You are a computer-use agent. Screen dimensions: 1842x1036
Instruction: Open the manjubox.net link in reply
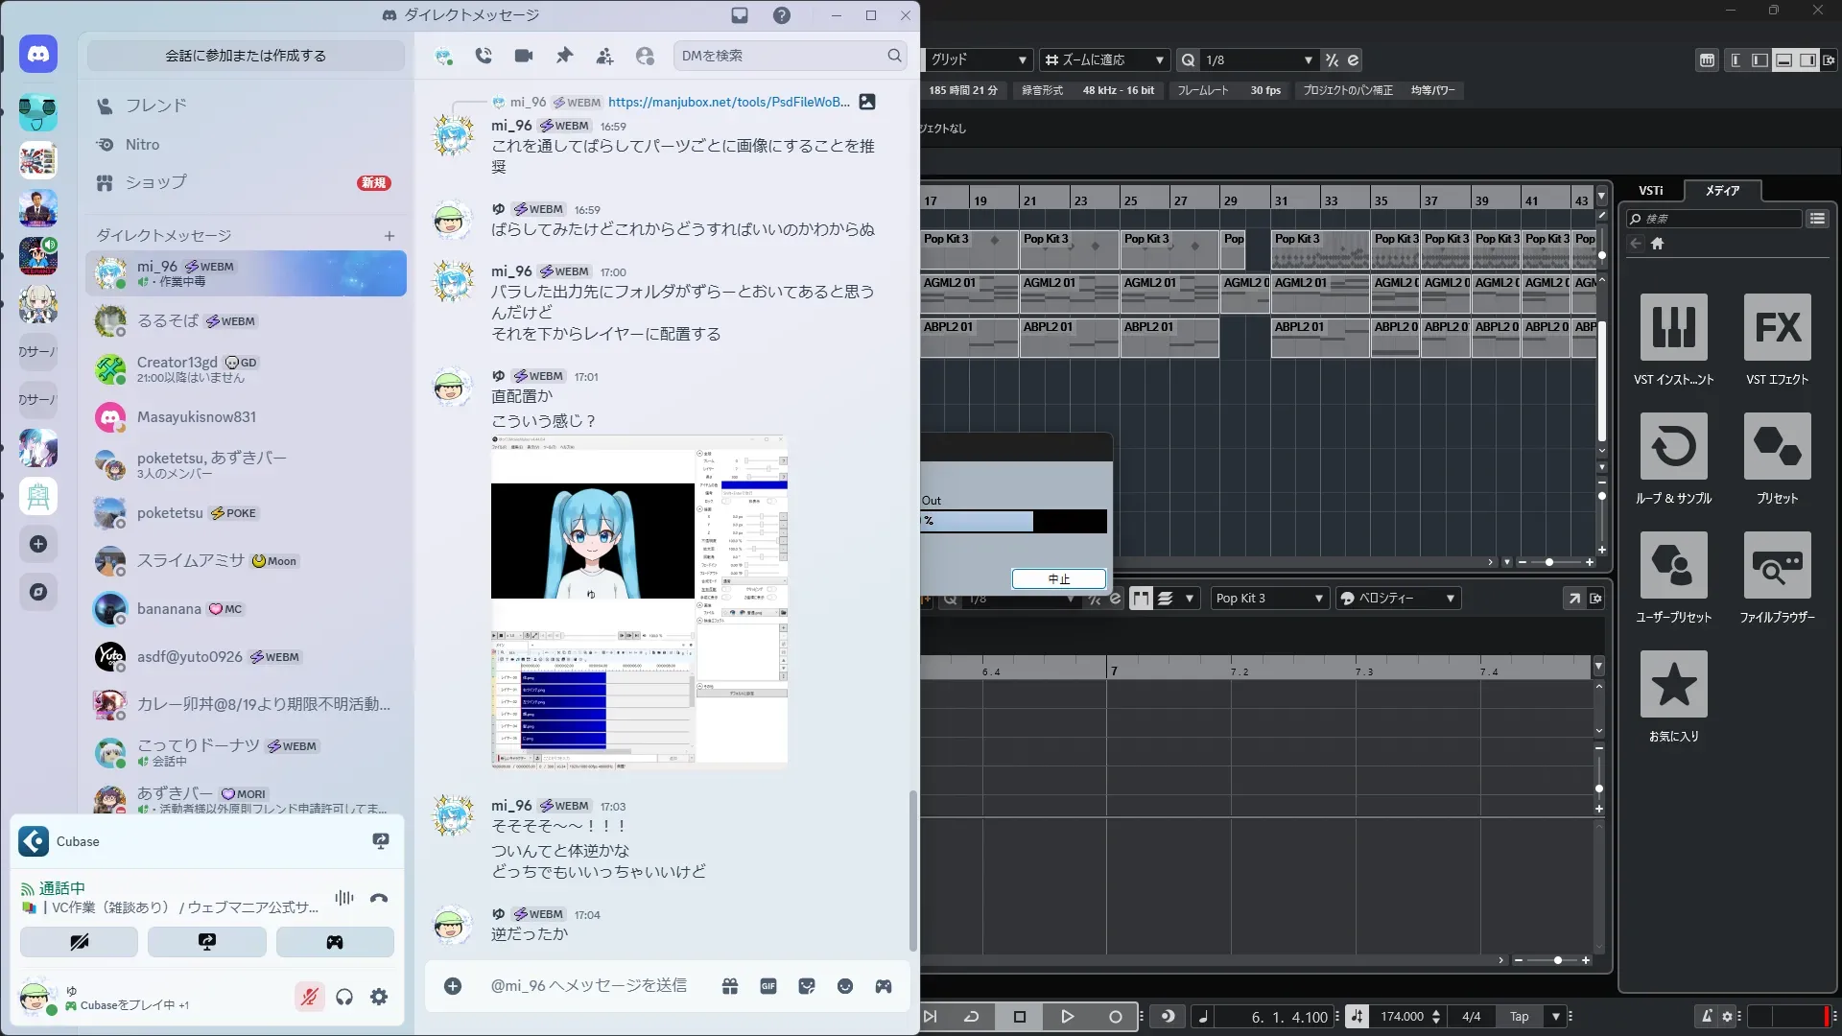728,102
